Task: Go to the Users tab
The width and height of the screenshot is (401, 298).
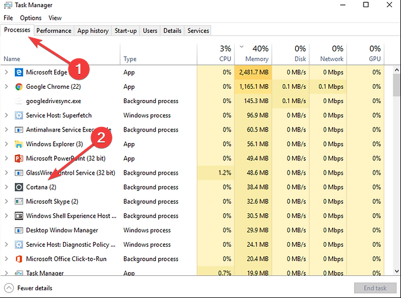Action: 150,31
